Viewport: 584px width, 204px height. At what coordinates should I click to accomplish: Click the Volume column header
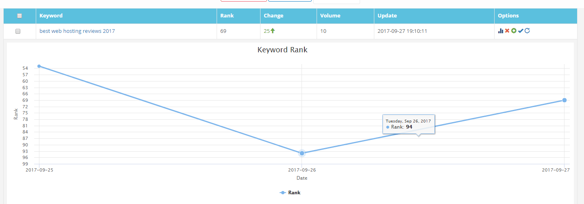[330, 16]
